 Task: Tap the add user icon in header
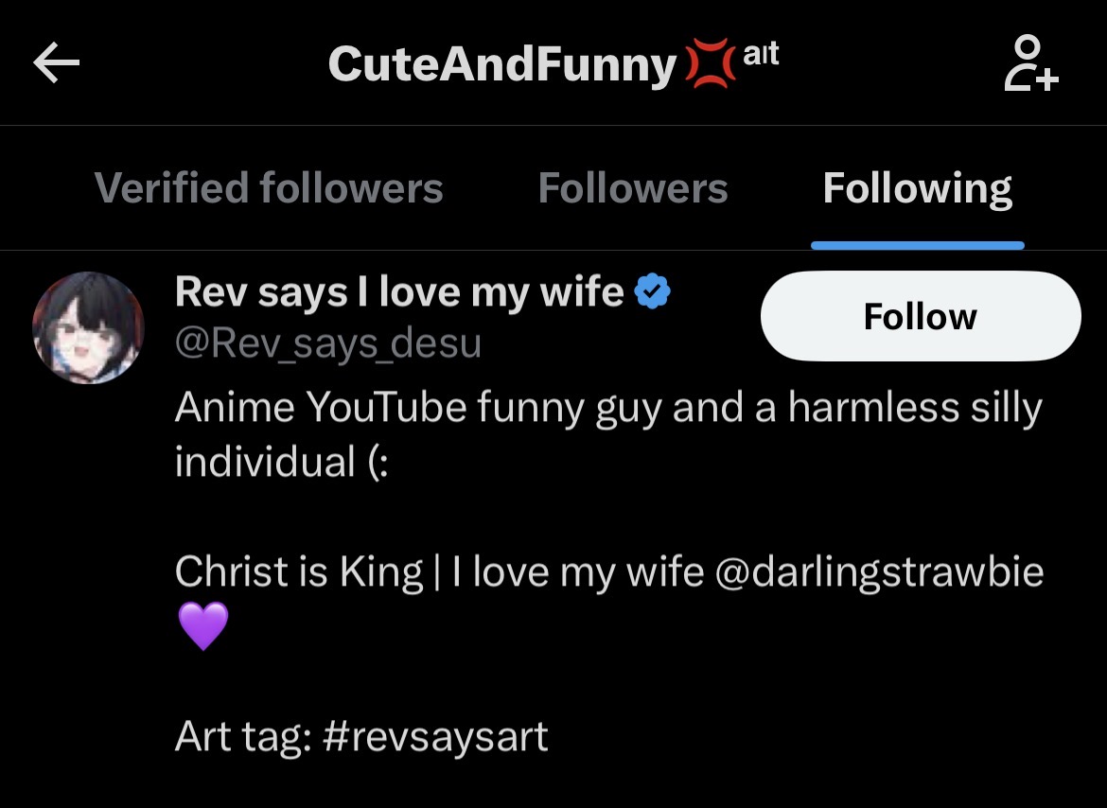1030,64
